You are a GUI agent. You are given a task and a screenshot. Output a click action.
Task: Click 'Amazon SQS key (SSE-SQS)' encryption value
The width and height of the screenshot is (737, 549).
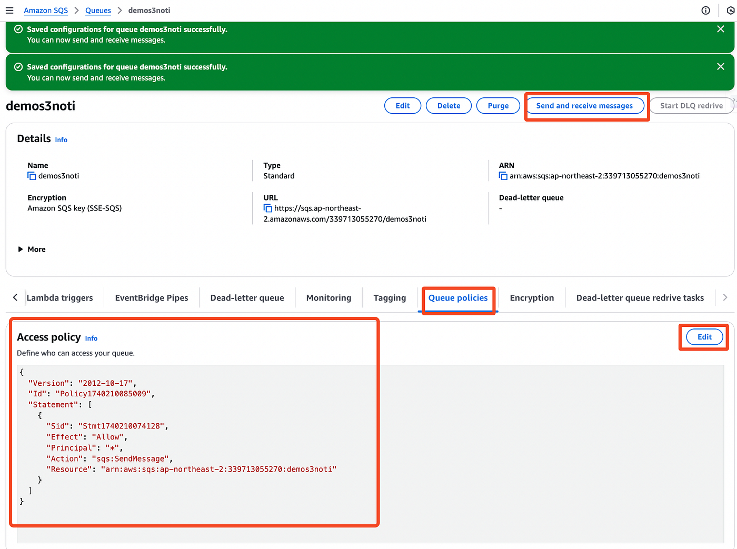click(x=75, y=208)
